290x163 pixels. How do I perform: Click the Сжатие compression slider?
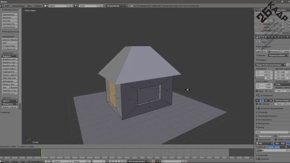tap(273, 150)
